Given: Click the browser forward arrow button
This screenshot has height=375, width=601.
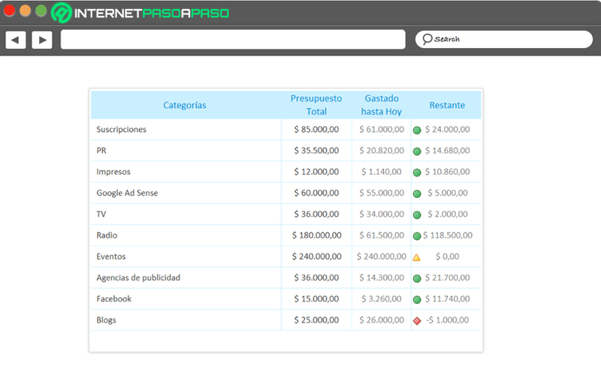Looking at the screenshot, I should click(x=42, y=40).
